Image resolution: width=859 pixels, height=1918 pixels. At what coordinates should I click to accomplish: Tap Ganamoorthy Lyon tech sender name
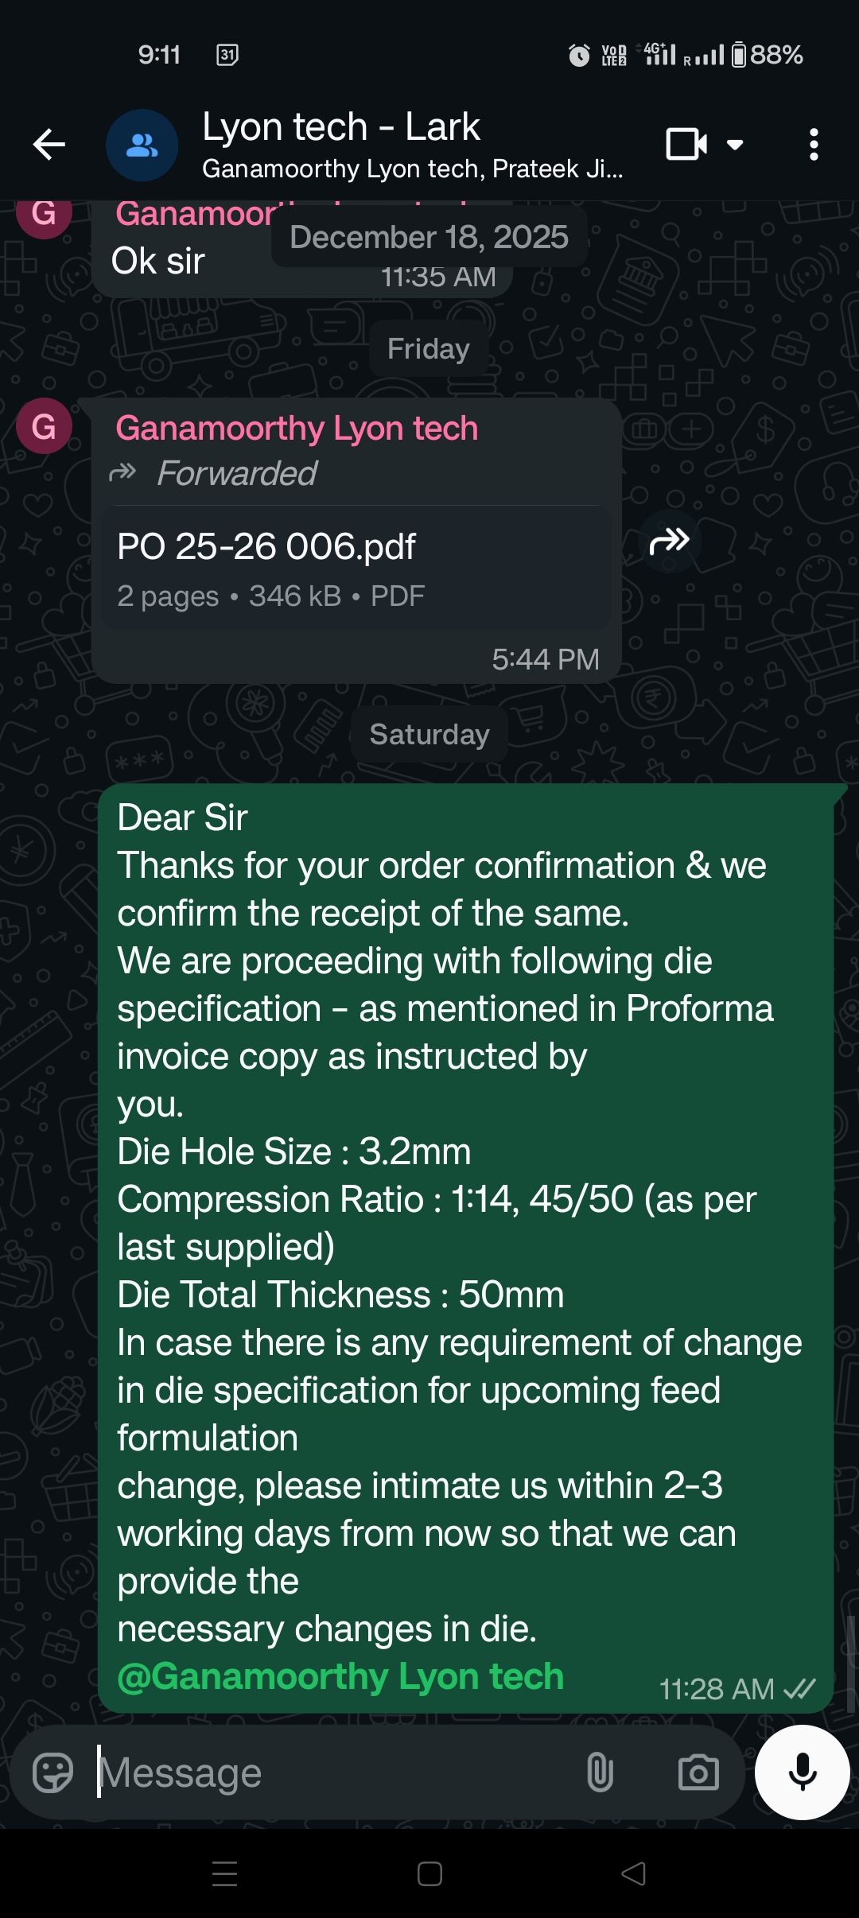pos(297,429)
